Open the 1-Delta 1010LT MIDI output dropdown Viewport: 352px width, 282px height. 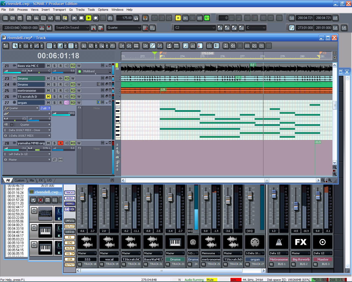click(27, 136)
